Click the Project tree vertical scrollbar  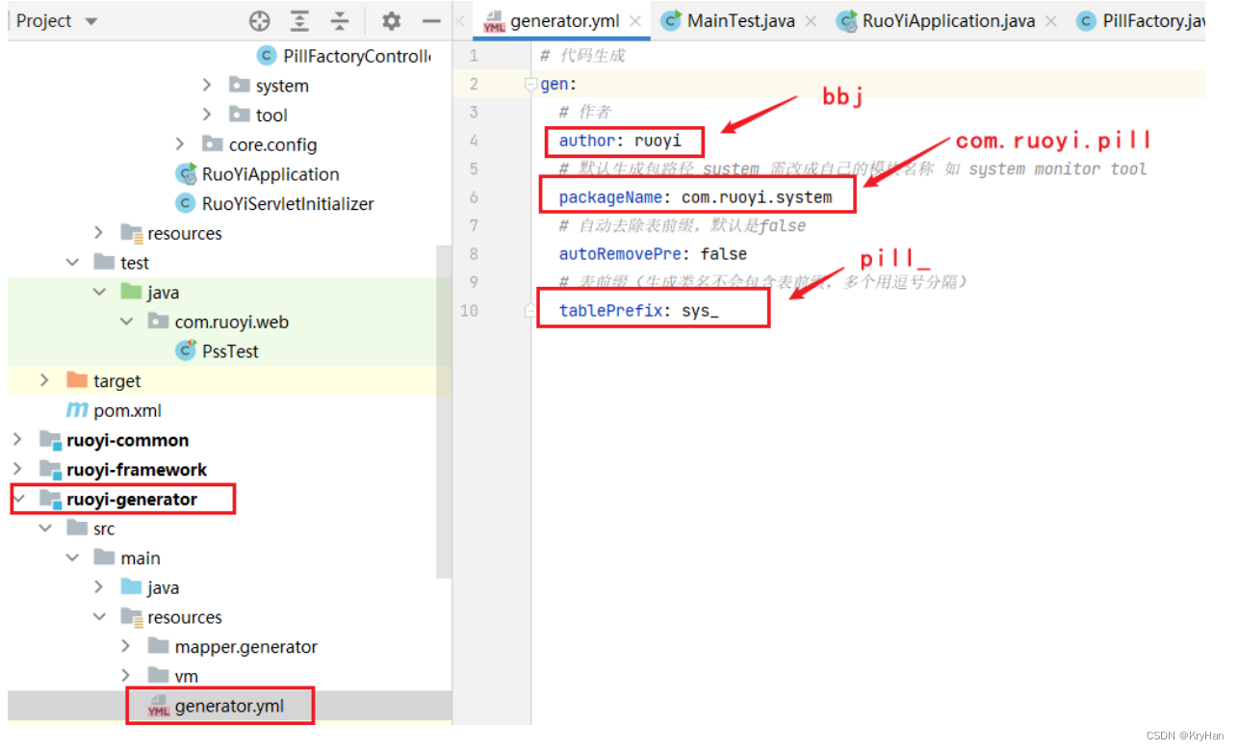(x=444, y=411)
